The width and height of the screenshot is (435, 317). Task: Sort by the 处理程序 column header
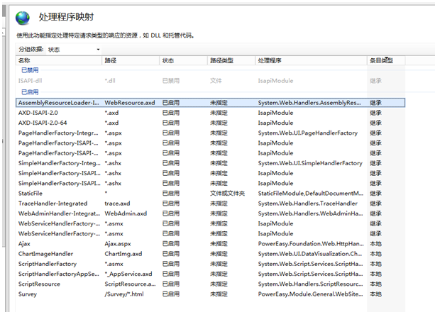[x=270, y=61]
